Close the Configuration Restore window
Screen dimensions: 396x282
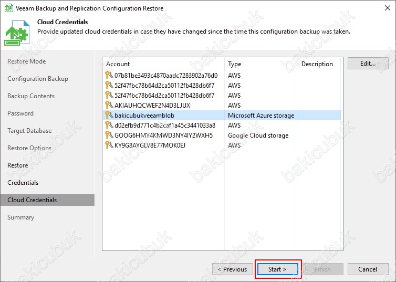coord(388,8)
